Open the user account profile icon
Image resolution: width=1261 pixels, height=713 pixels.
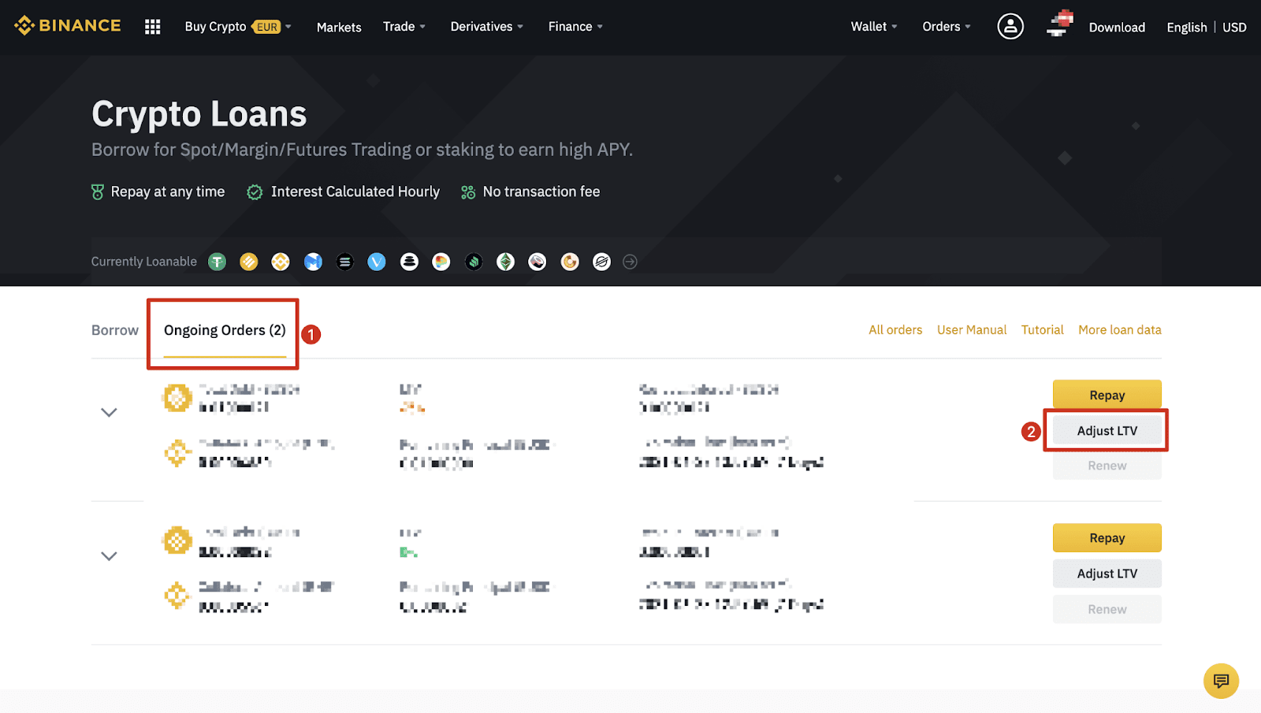[x=1010, y=27]
